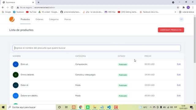This screenshot has height=110, width=196.
Task: Open the Facebook Ads bookmark
Action: coord(149,12)
